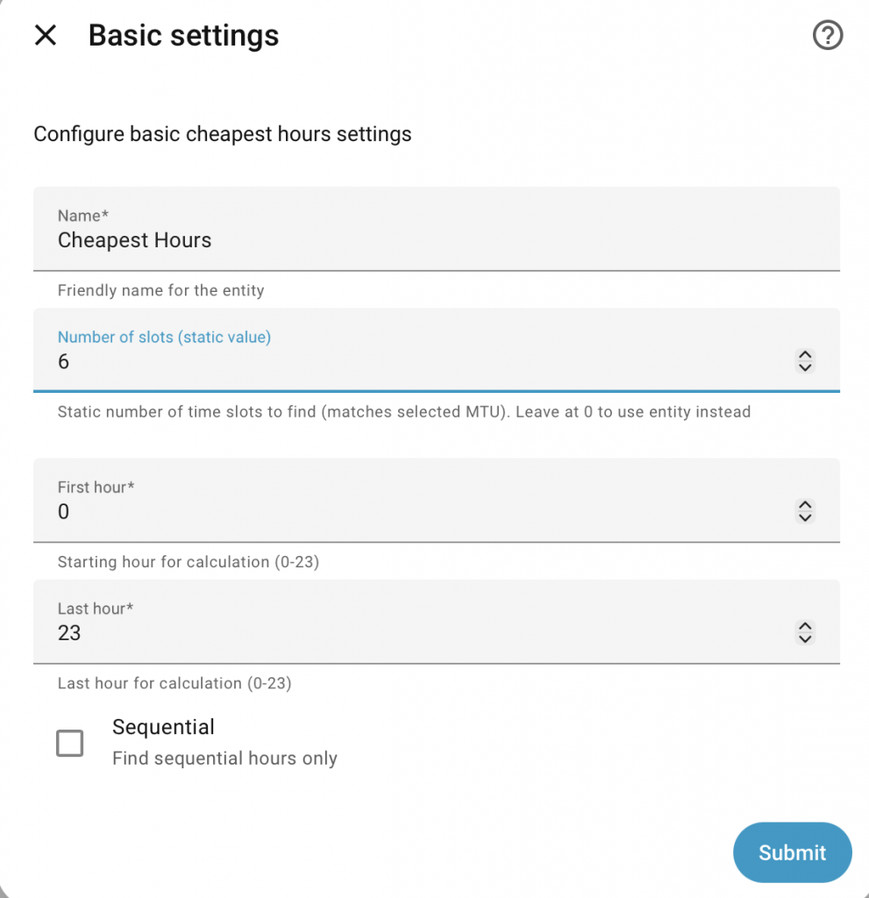Click the Sequential option label
The height and width of the screenshot is (898, 869).
[x=163, y=727]
